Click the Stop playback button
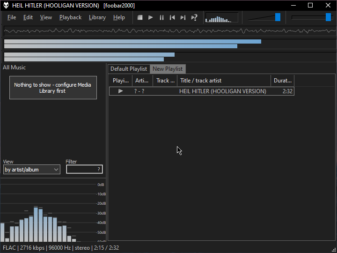Screen dimensions: 337x253 (140, 17)
